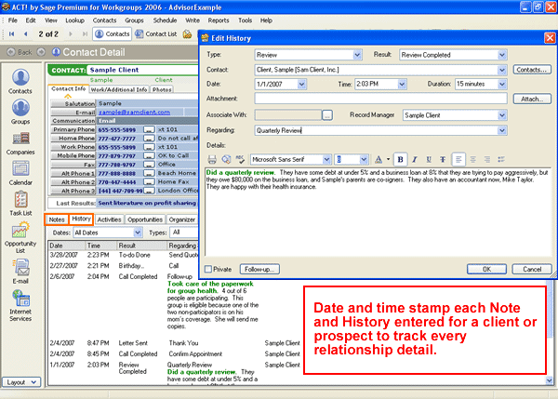Click the OK button
Screen dimensions: 558x399
(x=486, y=269)
